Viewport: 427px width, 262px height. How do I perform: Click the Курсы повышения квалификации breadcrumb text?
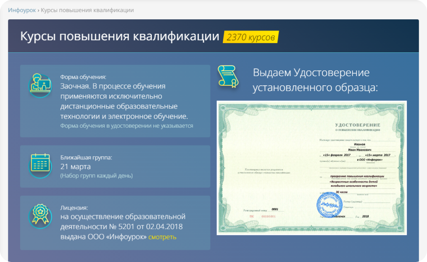pos(87,10)
